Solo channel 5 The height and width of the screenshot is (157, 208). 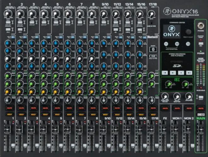(x=57, y=114)
